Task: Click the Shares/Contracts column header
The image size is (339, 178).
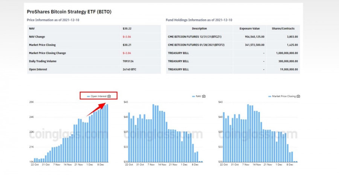Action: click(x=283, y=29)
